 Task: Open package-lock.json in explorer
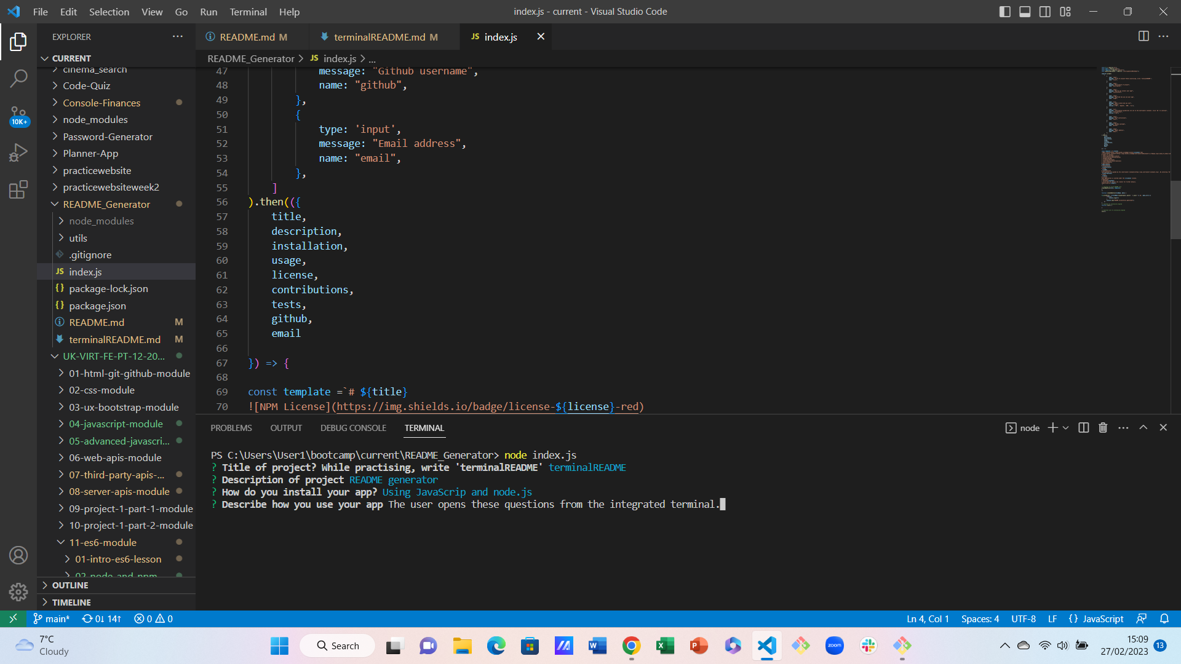[x=116, y=288]
